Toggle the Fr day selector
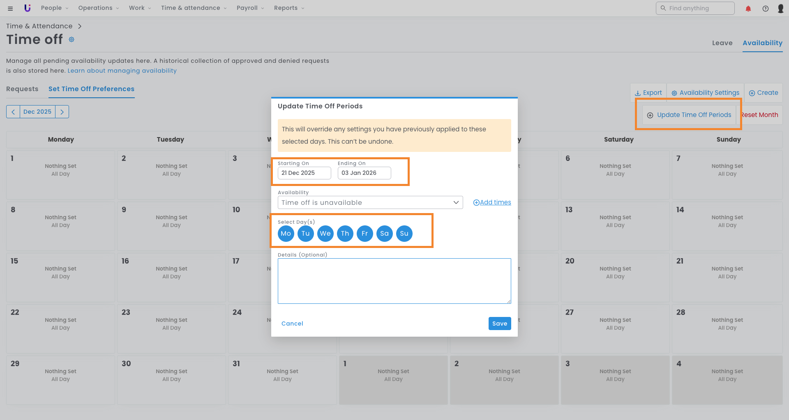 click(x=365, y=234)
